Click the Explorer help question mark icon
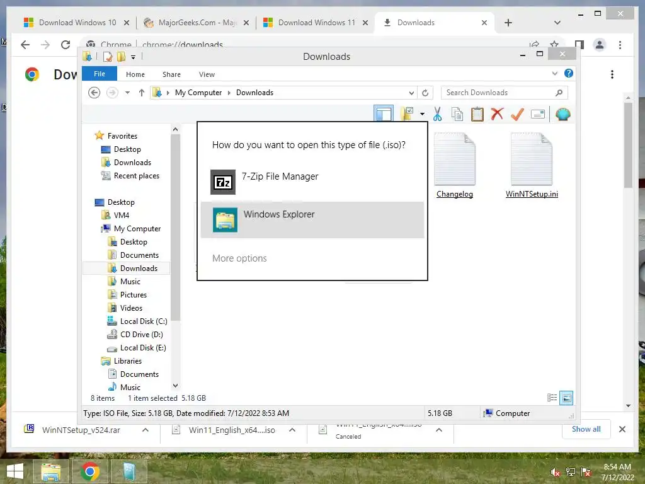 (x=569, y=73)
